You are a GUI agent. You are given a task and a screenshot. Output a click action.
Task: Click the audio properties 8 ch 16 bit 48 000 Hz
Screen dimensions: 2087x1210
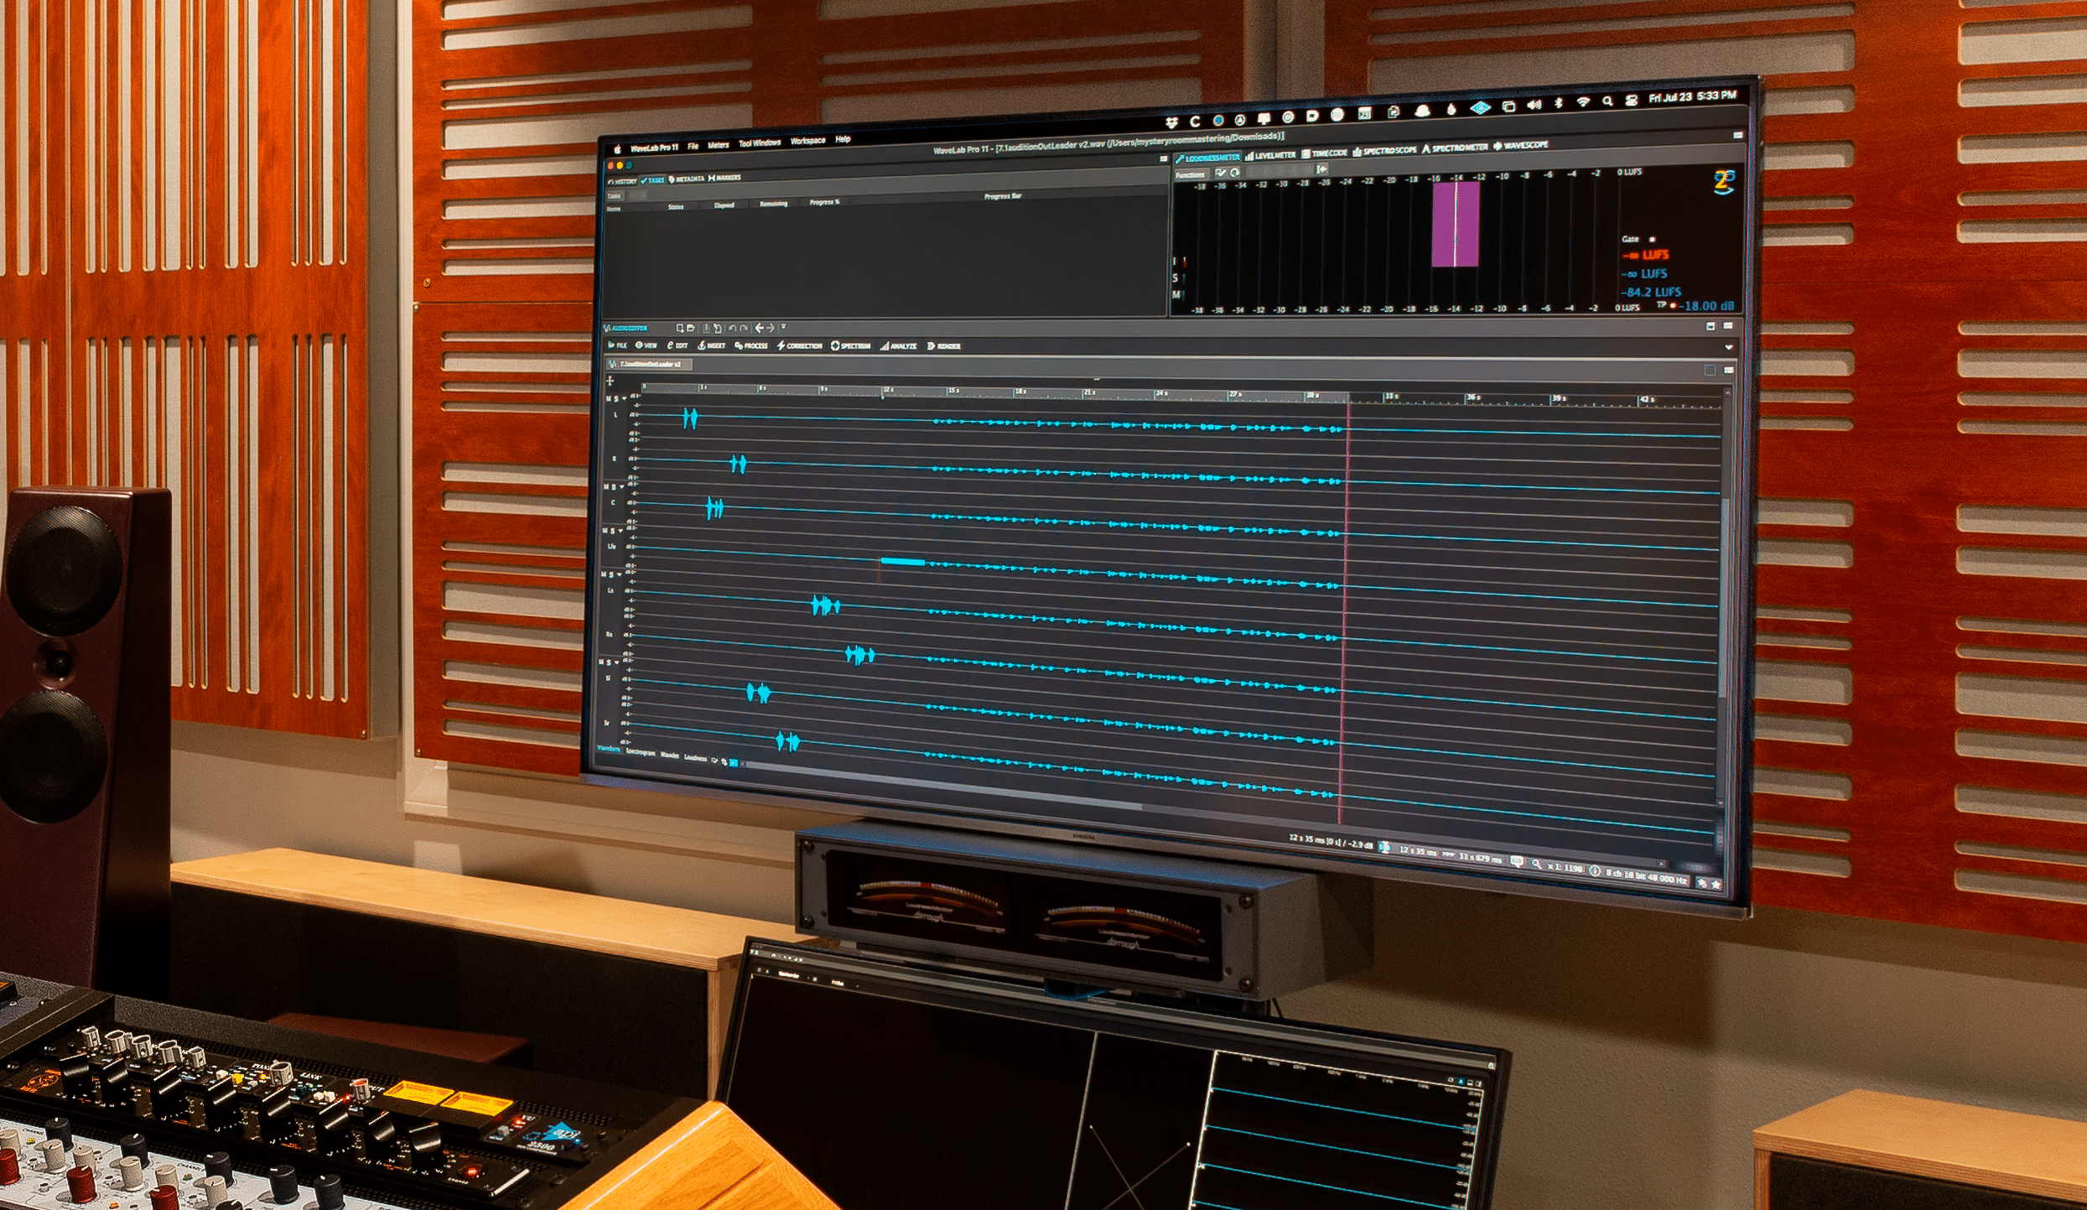pyautogui.click(x=1644, y=877)
